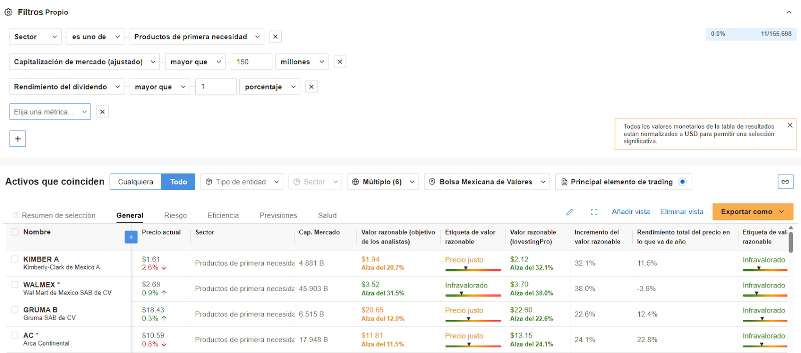This screenshot has width=801, height=353.
Task: Open the 'millones' unit dropdown
Action: pyautogui.click(x=302, y=62)
